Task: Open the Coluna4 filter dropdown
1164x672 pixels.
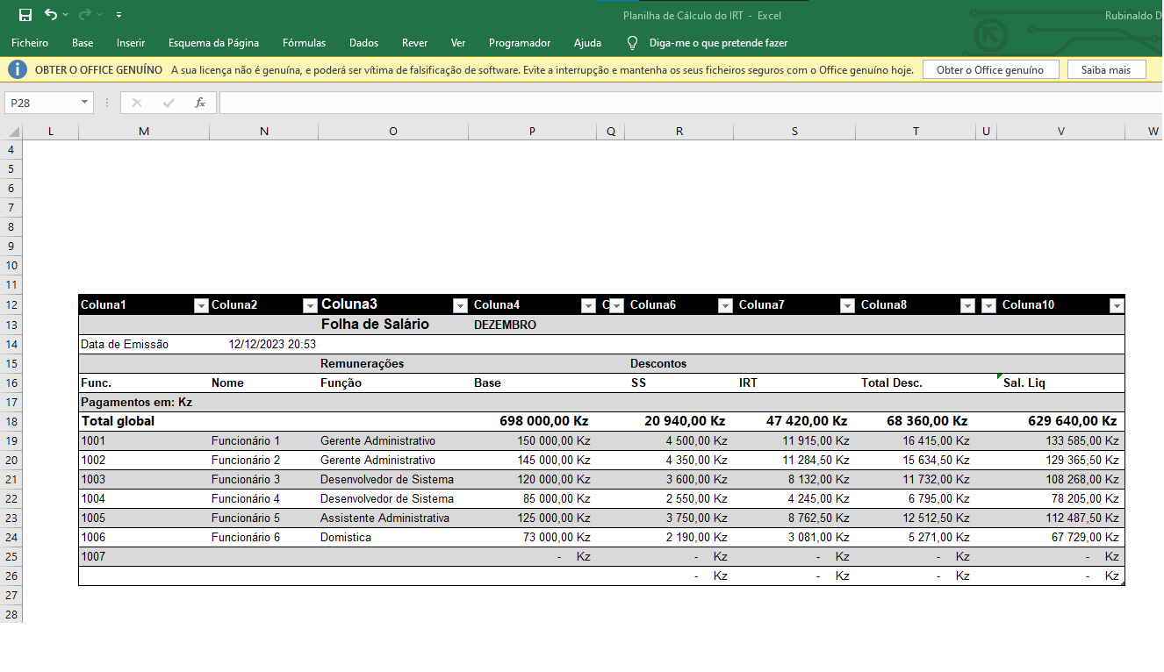Action: [588, 305]
